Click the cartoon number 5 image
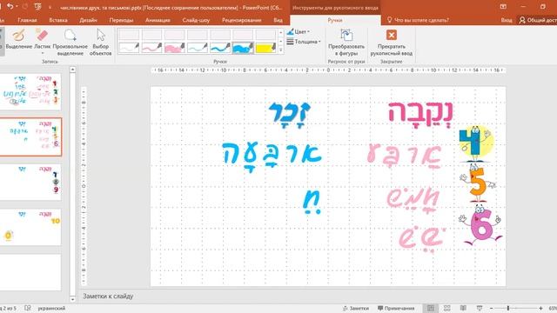 (478, 183)
